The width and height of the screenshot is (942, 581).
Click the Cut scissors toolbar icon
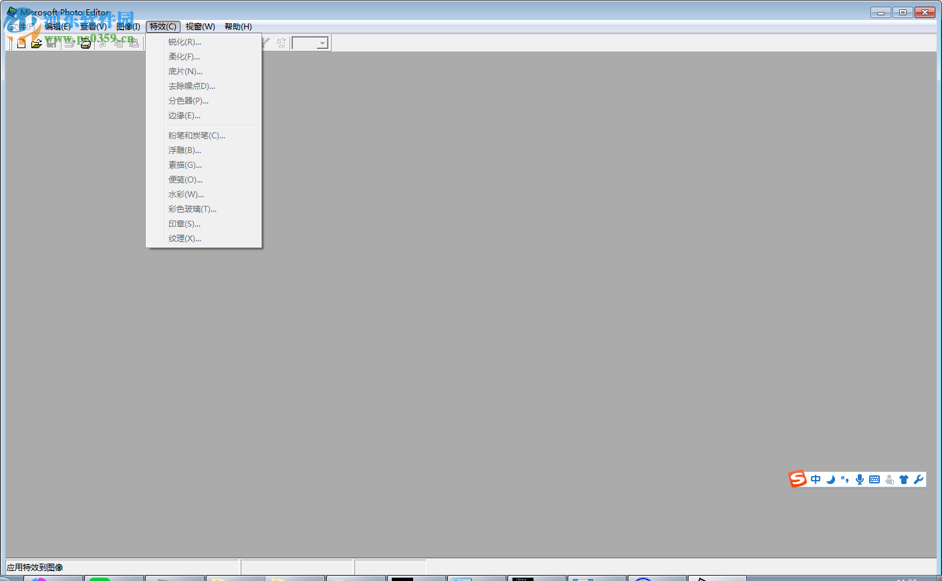103,43
